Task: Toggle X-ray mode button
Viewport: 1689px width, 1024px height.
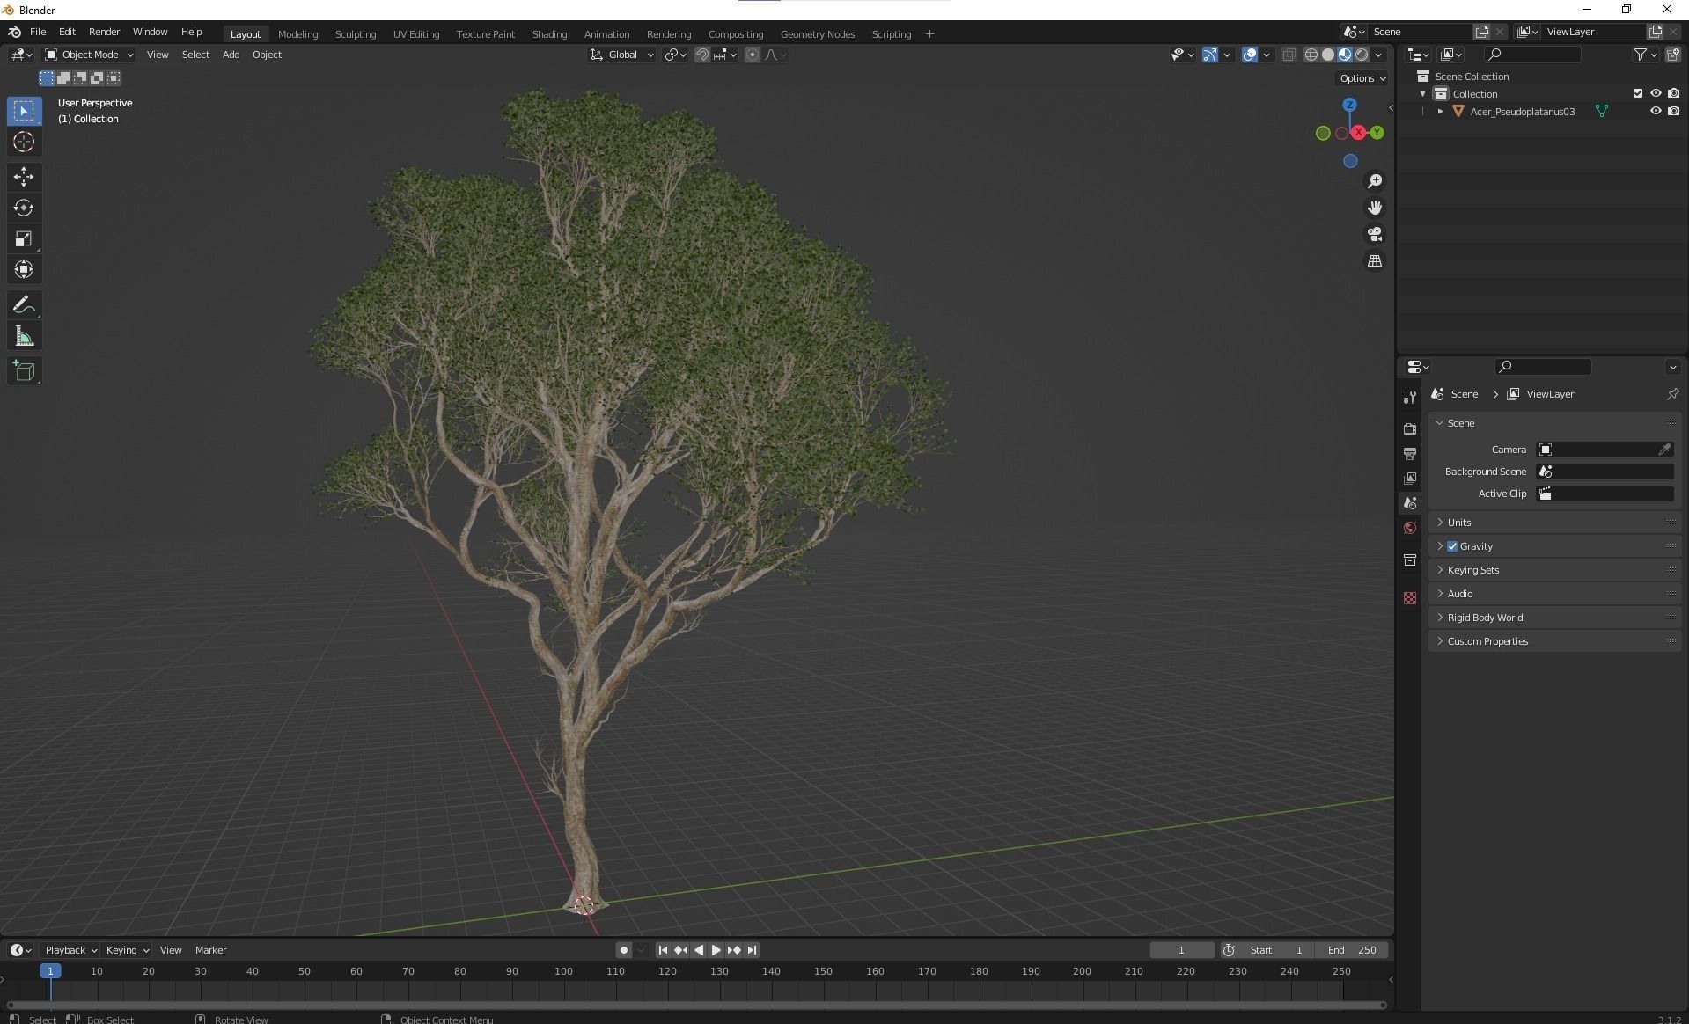Action: (1289, 55)
